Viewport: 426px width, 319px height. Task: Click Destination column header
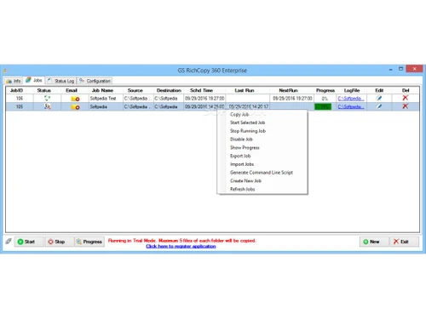coord(169,90)
